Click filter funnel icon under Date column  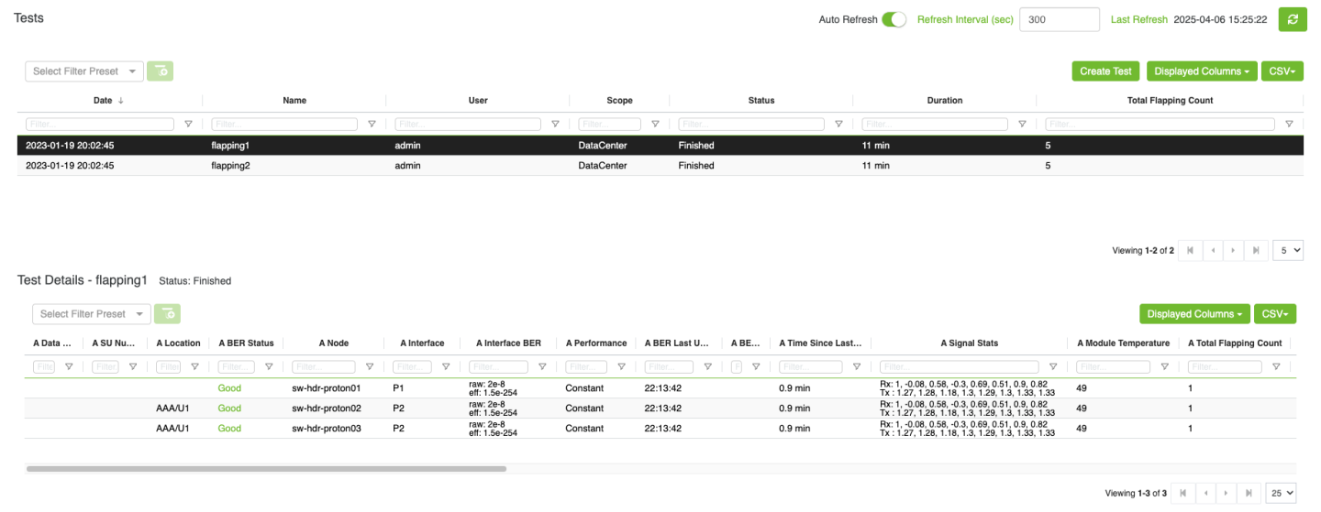tap(188, 124)
